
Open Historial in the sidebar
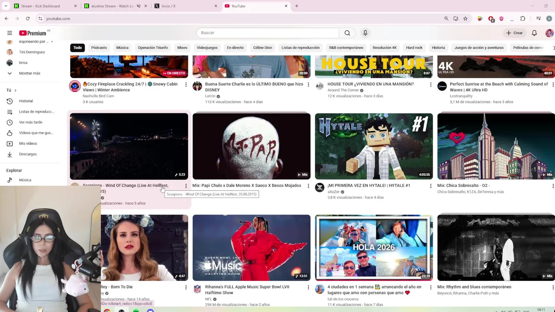(26, 101)
